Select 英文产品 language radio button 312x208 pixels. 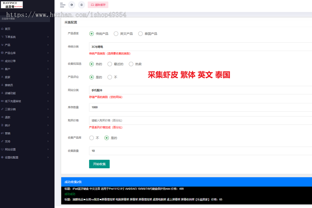pos(116,33)
